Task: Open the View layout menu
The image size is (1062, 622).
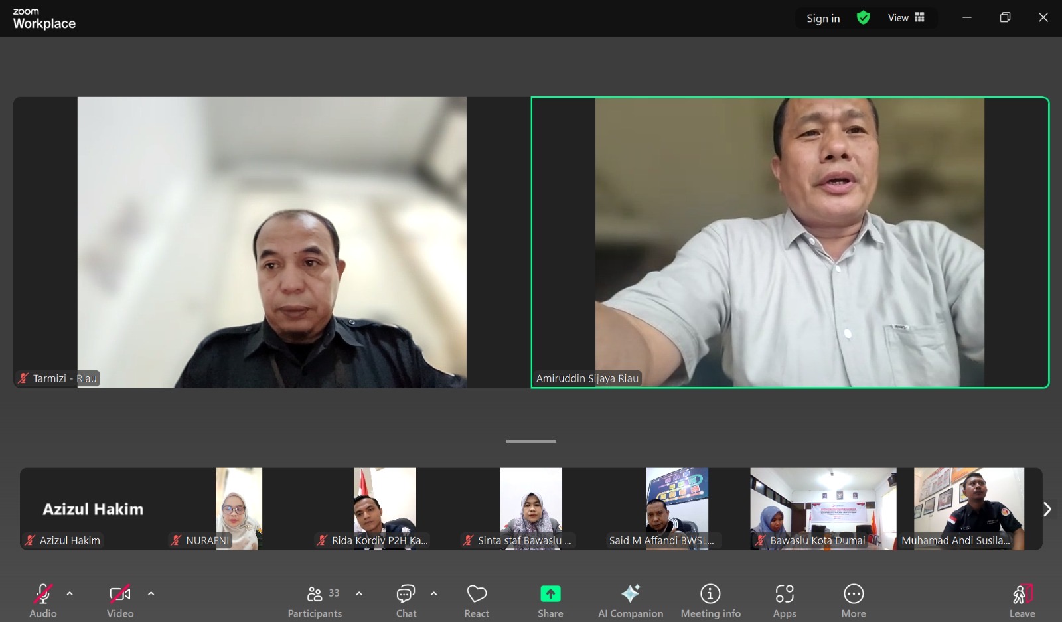Action: click(x=905, y=17)
